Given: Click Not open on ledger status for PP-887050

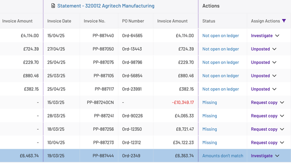Looking at the screenshot, I should pyautogui.click(x=220, y=49).
